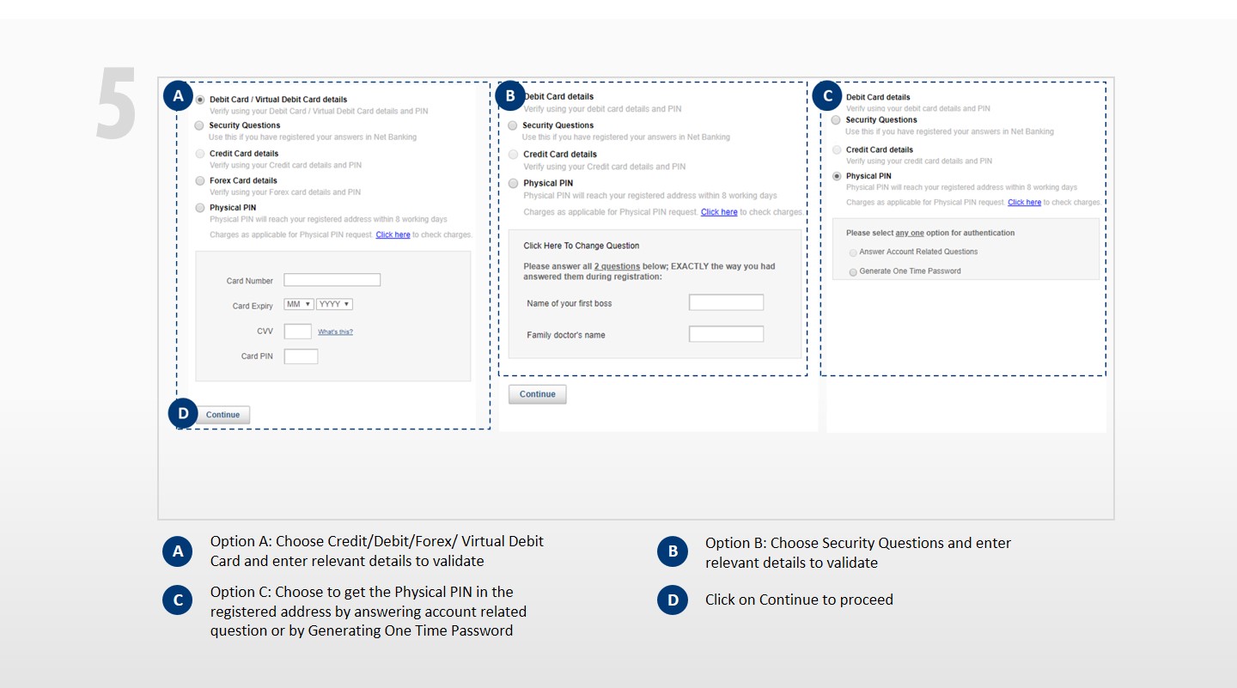Choose Physical PIN radio in left screenshot
The height and width of the screenshot is (688, 1237).
(x=200, y=208)
